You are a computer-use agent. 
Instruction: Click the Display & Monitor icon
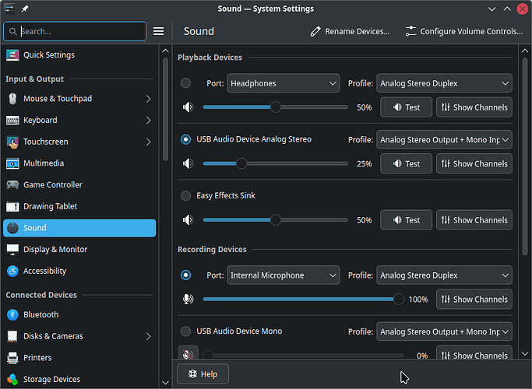[12, 250]
